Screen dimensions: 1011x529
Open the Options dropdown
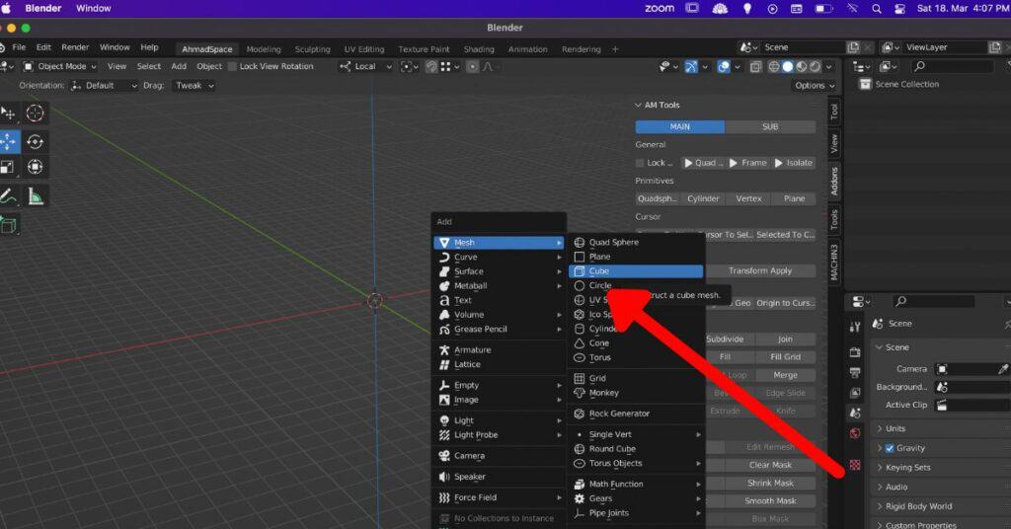coord(815,85)
